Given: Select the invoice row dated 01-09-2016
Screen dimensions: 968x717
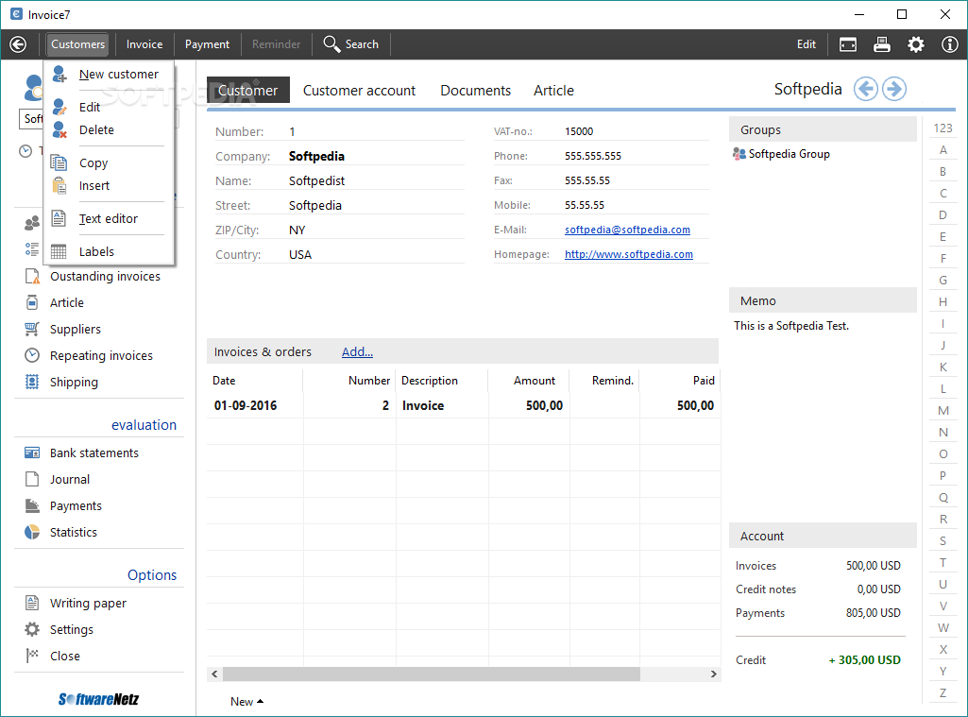Looking at the screenshot, I should point(464,405).
